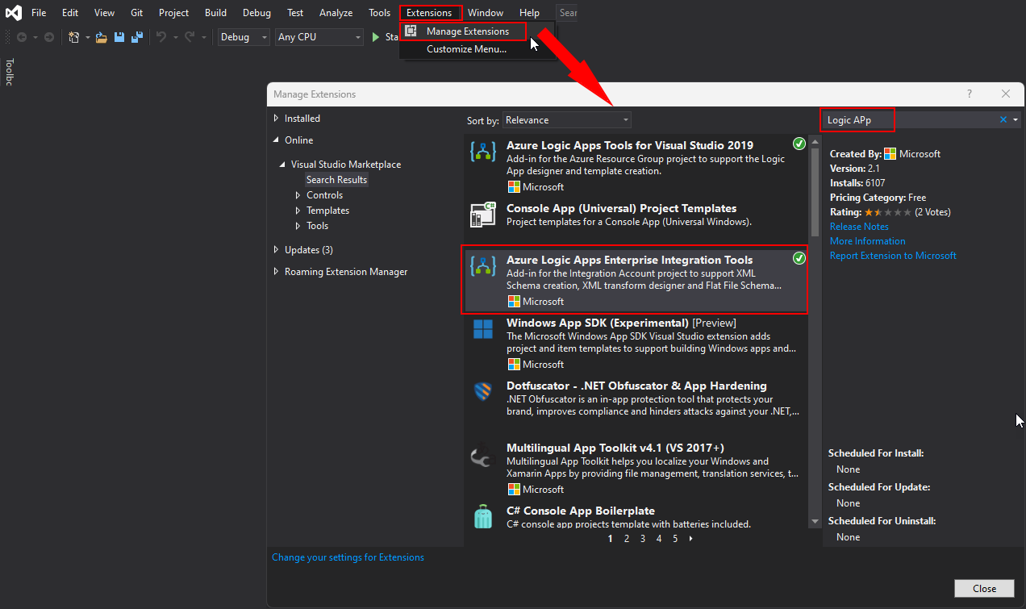Choose Customize Menu from Extensions menu
Image resolution: width=1026 pixels, height=609 pixels.
click(x=466, y=49)
